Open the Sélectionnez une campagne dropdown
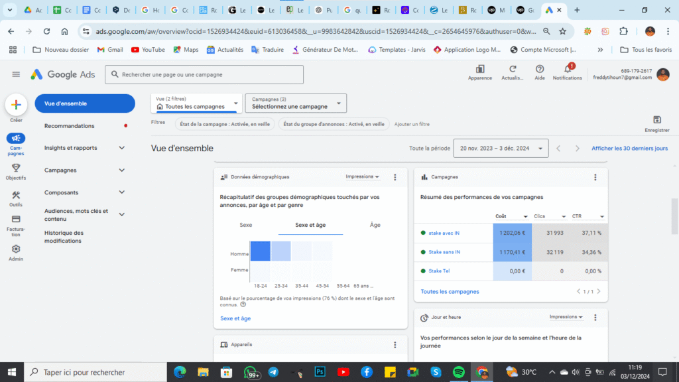679x382 pixels. pyautogui.click(x=295, y=103)
